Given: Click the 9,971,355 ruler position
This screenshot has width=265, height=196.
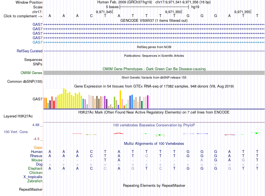Looking at the screenshot, I should [242, 12].
